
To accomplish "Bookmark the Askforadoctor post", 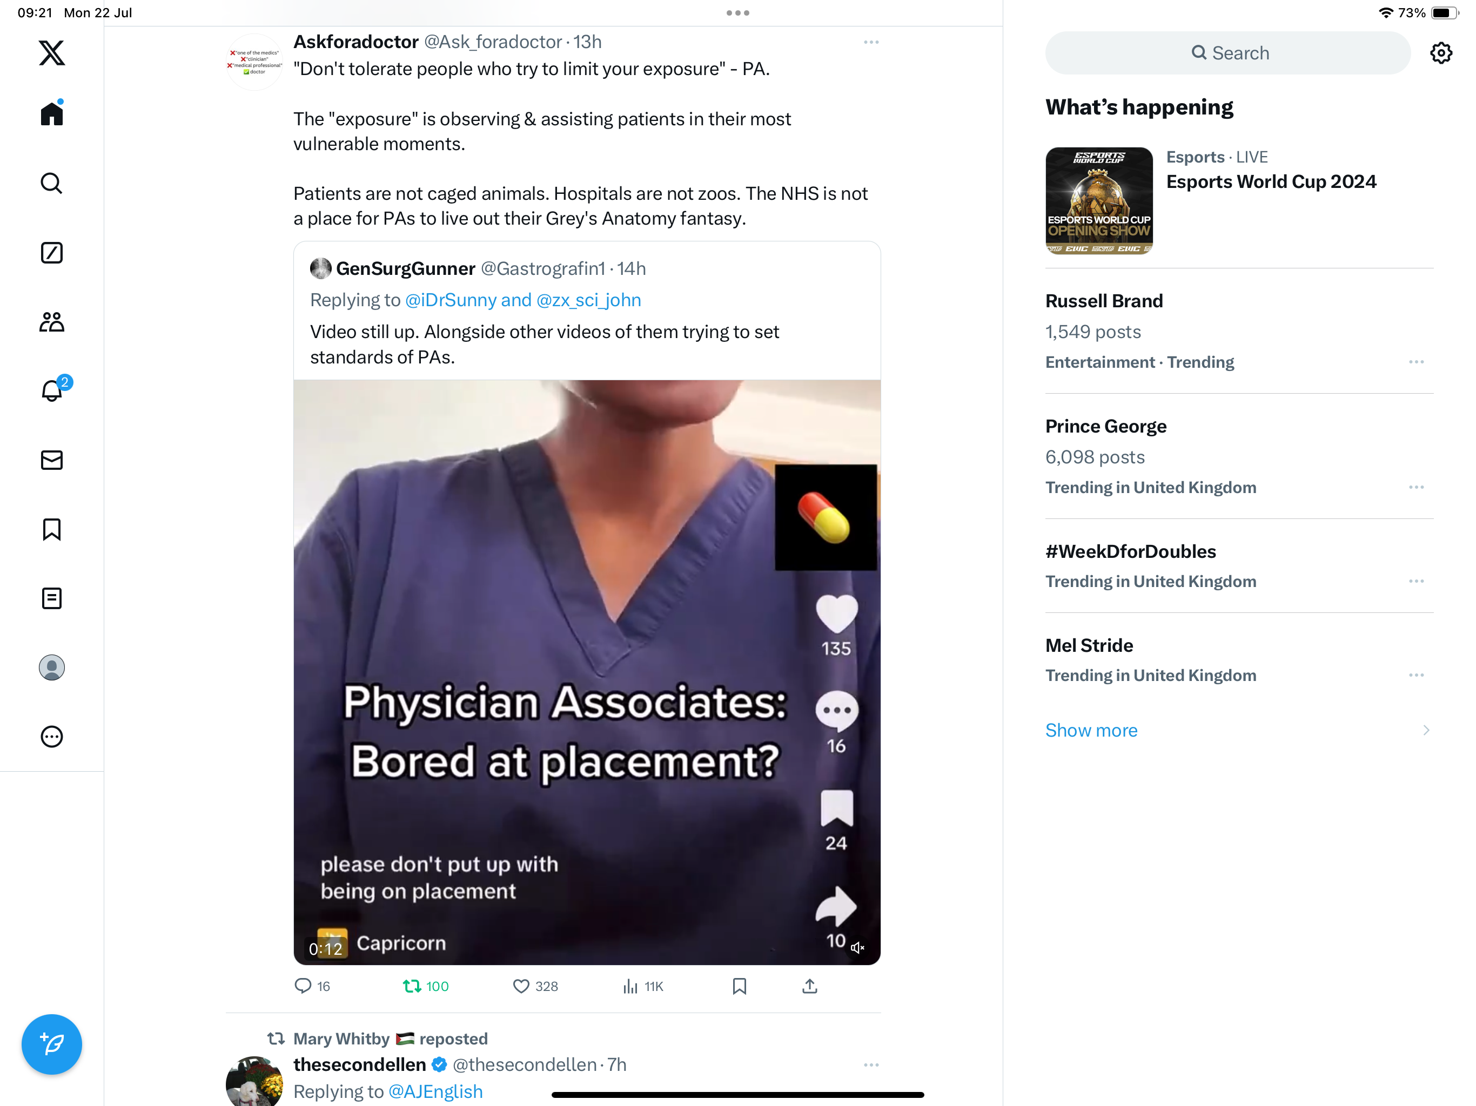I will point(739,986).
